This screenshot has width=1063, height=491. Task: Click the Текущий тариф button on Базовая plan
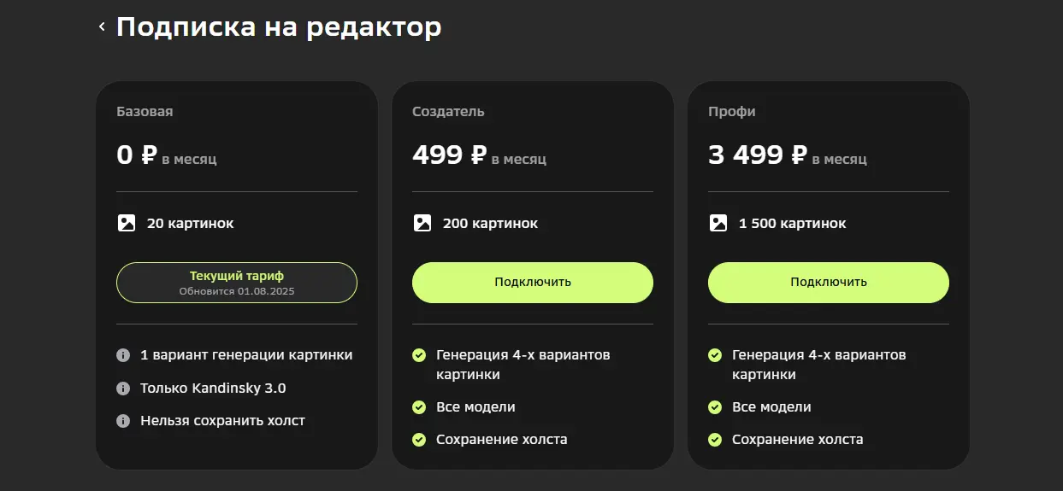237,282
